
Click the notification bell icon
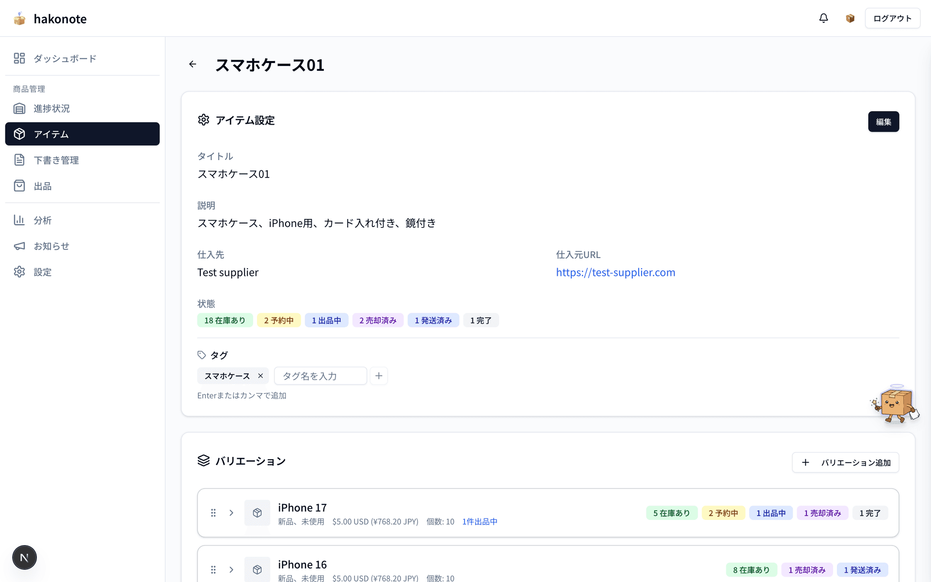click(x=823, y=18)
